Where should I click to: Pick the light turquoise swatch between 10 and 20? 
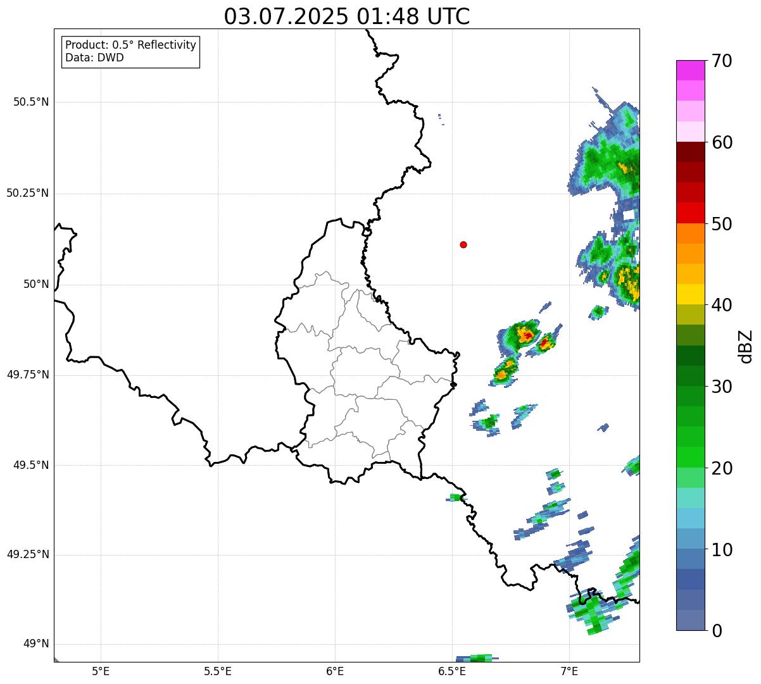tap(690, 498)
